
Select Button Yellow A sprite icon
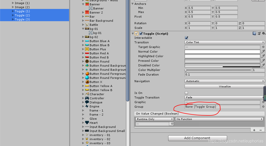pyautogui.click(x=87, y=86)
